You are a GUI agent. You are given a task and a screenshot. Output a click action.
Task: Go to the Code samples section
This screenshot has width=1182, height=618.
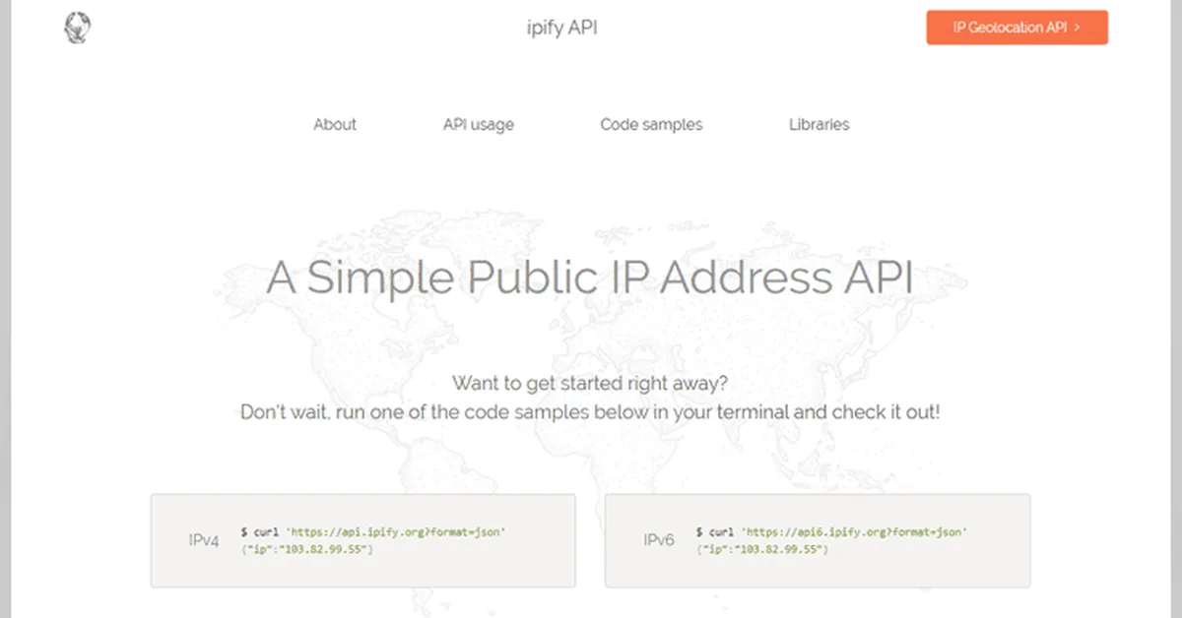[651, 124]
